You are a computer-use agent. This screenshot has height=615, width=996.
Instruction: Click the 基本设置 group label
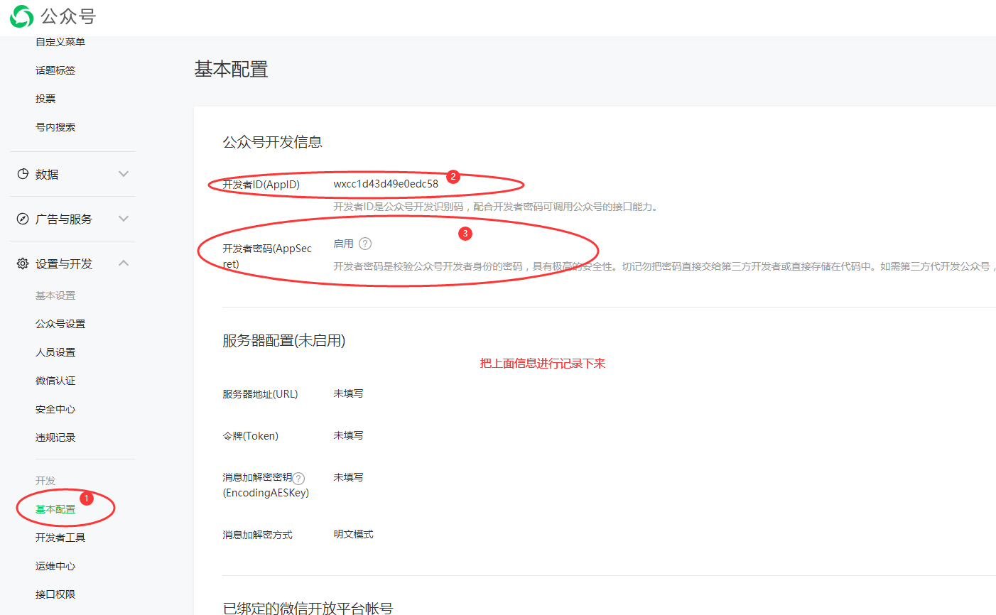(55, 295)
